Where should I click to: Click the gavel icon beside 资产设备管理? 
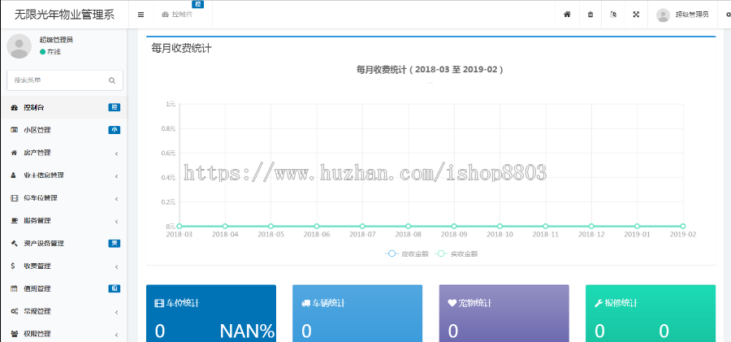pyautogui.click(x=14, y=244)
